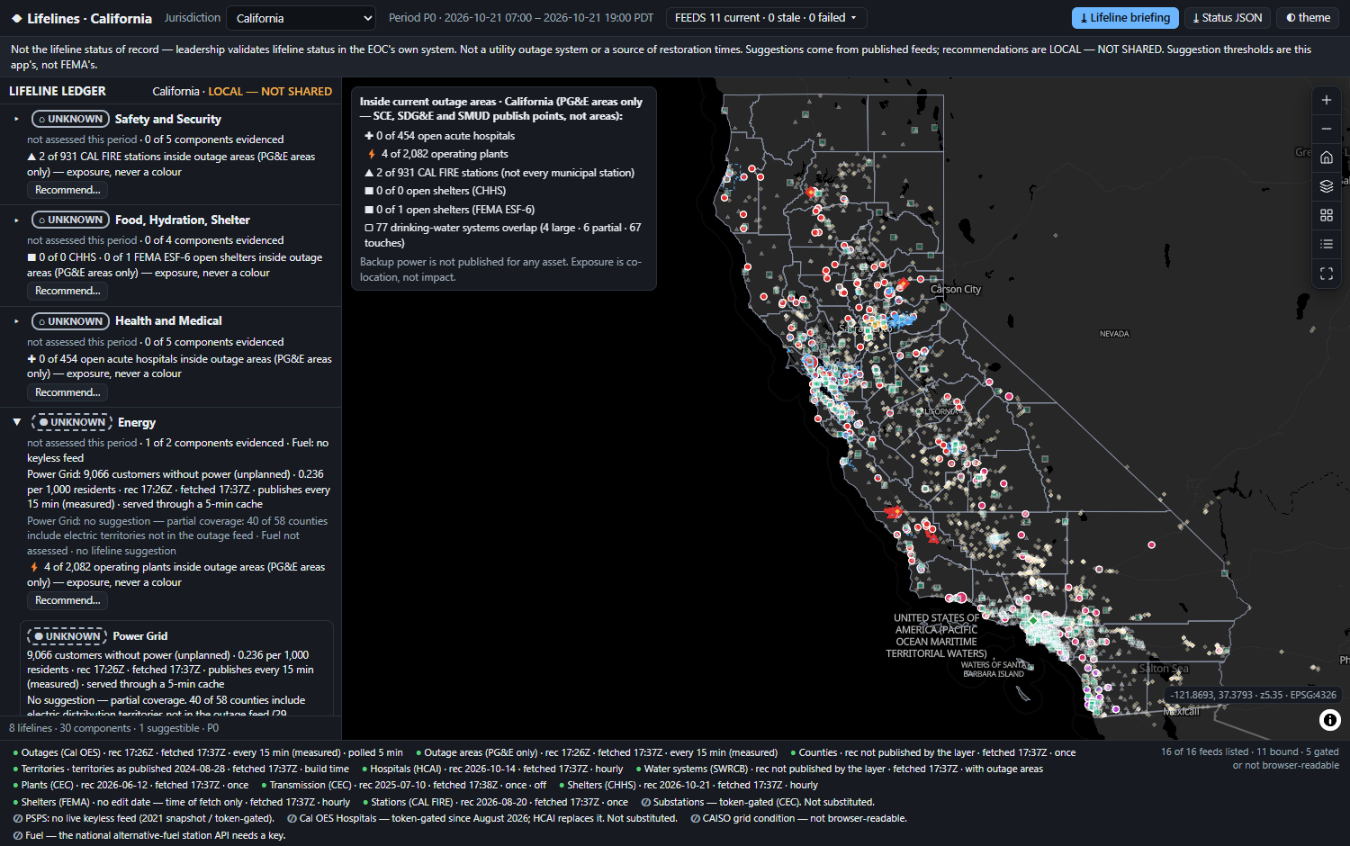Zoom out on the map
This screenshot has width=1350, height=846.
tap(1326, 129)
